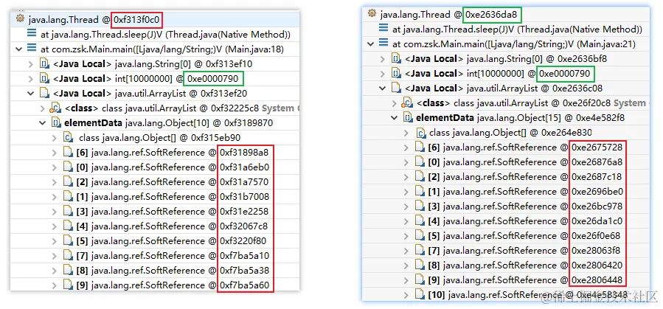The width and height of the screenshot is (663, 309).
Task: Select the java.lang.Thread @ 0xe2636da8 text
Action: point(448,14)
